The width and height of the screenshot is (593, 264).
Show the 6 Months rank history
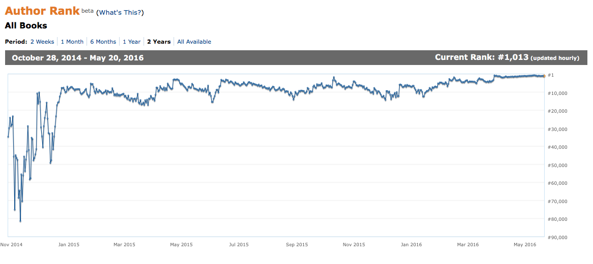click(103, 42)
